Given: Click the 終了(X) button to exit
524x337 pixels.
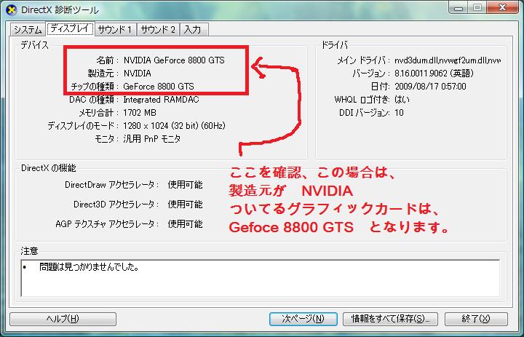Looking at the screenshot, I should tap(476, 319).
